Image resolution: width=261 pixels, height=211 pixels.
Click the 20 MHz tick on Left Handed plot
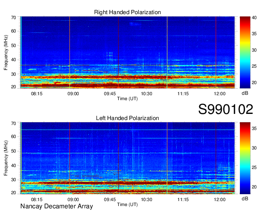(13, 193)
